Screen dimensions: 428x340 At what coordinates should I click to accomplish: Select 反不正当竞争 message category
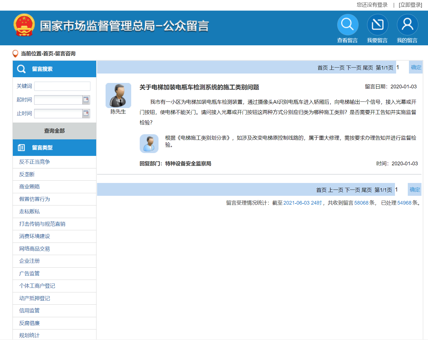coord(34,162)
